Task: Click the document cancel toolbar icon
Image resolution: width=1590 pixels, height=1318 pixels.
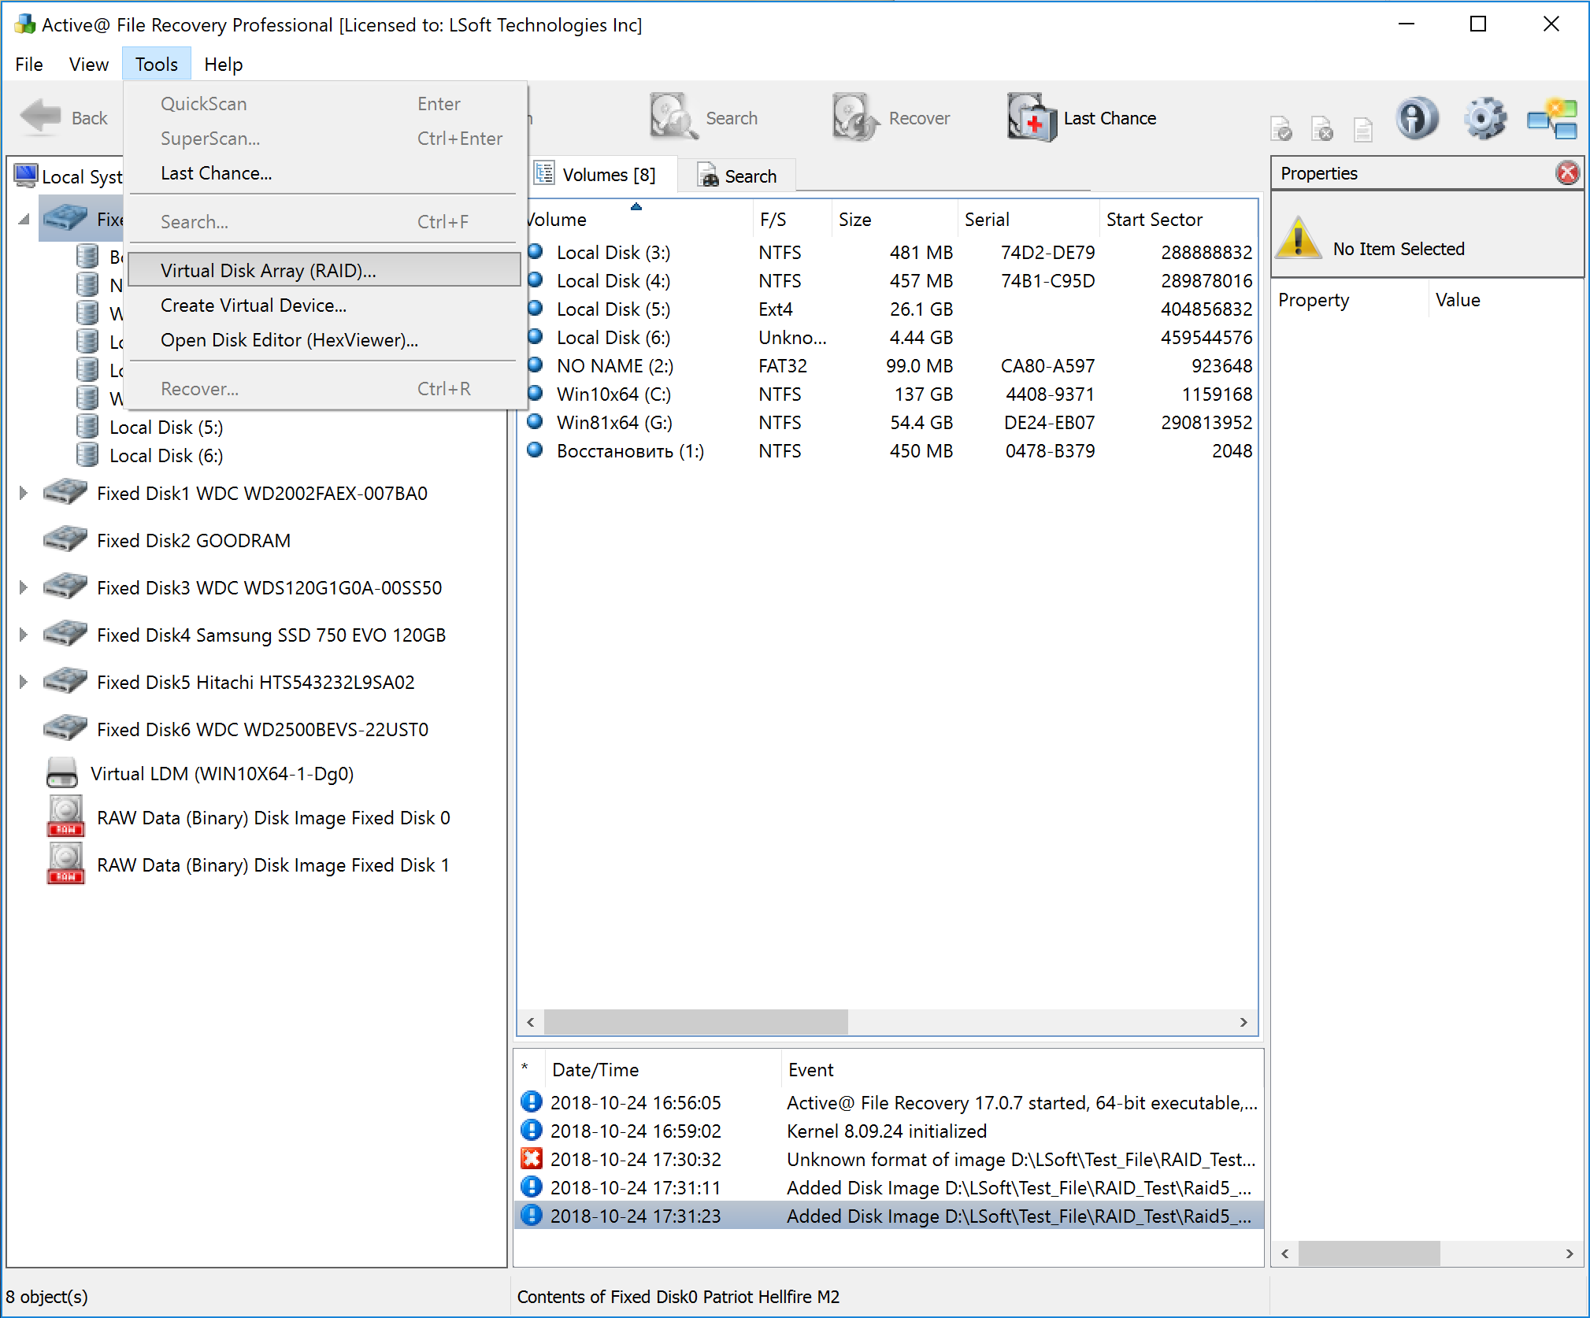Action: pyautogui.click(x=1322, y=128)
